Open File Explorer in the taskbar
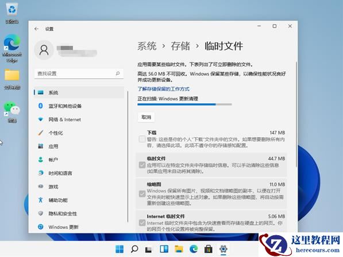Image resolution: width=343 pixels, height=257 pixels. tap(179, 249)
